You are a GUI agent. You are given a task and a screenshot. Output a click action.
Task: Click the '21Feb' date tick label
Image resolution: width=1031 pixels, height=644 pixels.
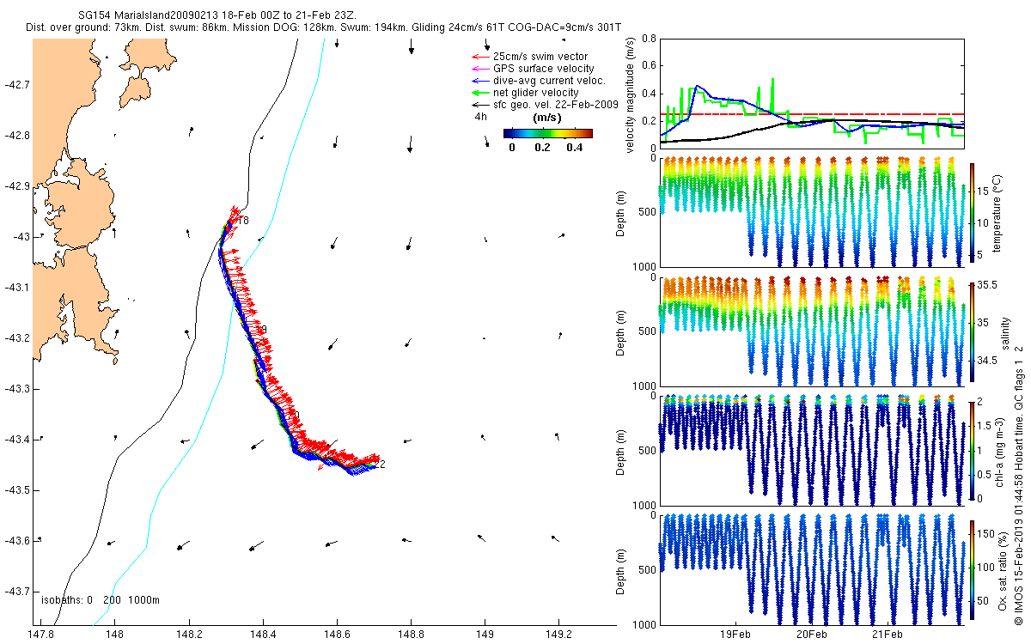(x=887, y=635)
